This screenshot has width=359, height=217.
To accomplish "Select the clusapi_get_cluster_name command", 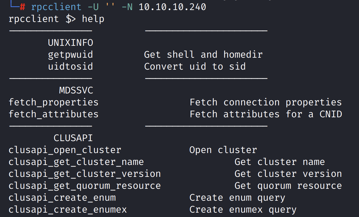I will 76,162.
